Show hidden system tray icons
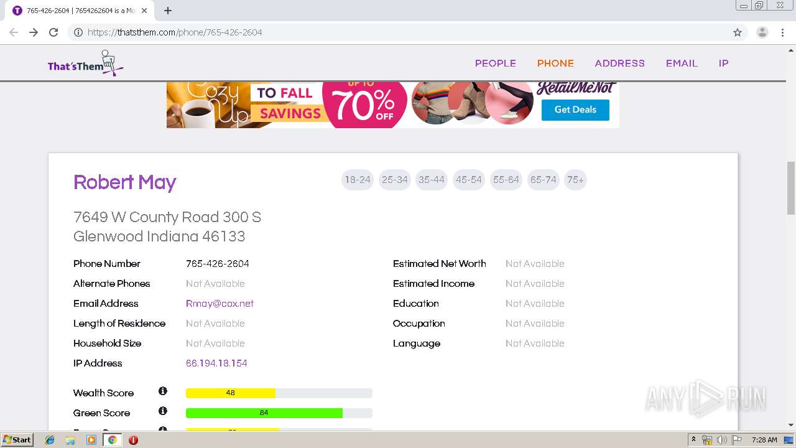The height and width of the screenshot is (448, 796). pos(693,440)
